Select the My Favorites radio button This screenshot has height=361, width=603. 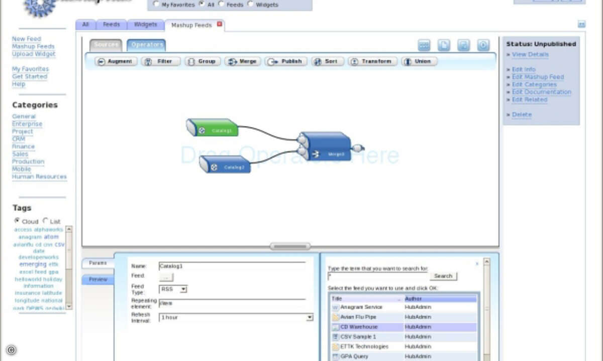(x=156, y=4)
